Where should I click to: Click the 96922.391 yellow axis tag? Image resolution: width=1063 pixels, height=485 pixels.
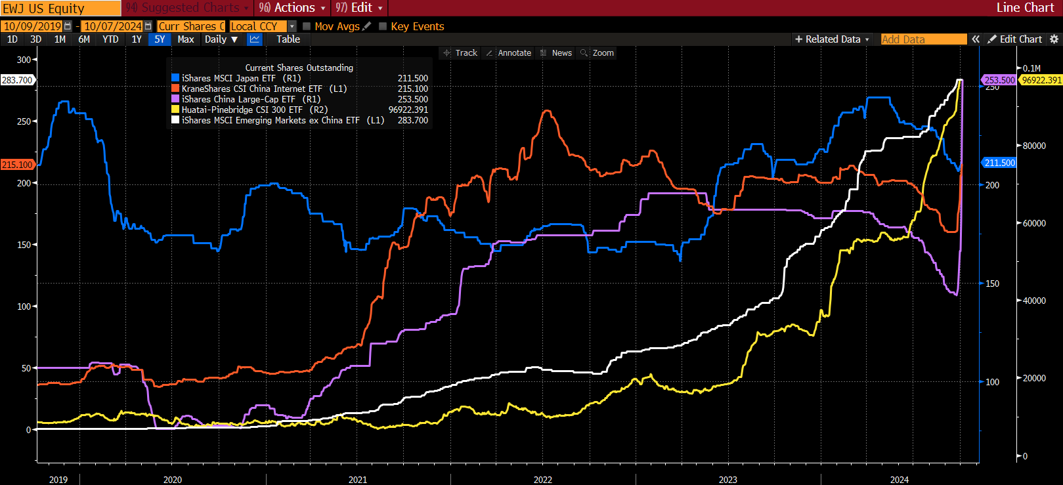click(x=1042, y=80)
